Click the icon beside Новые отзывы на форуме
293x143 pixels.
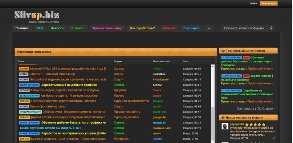223,118
